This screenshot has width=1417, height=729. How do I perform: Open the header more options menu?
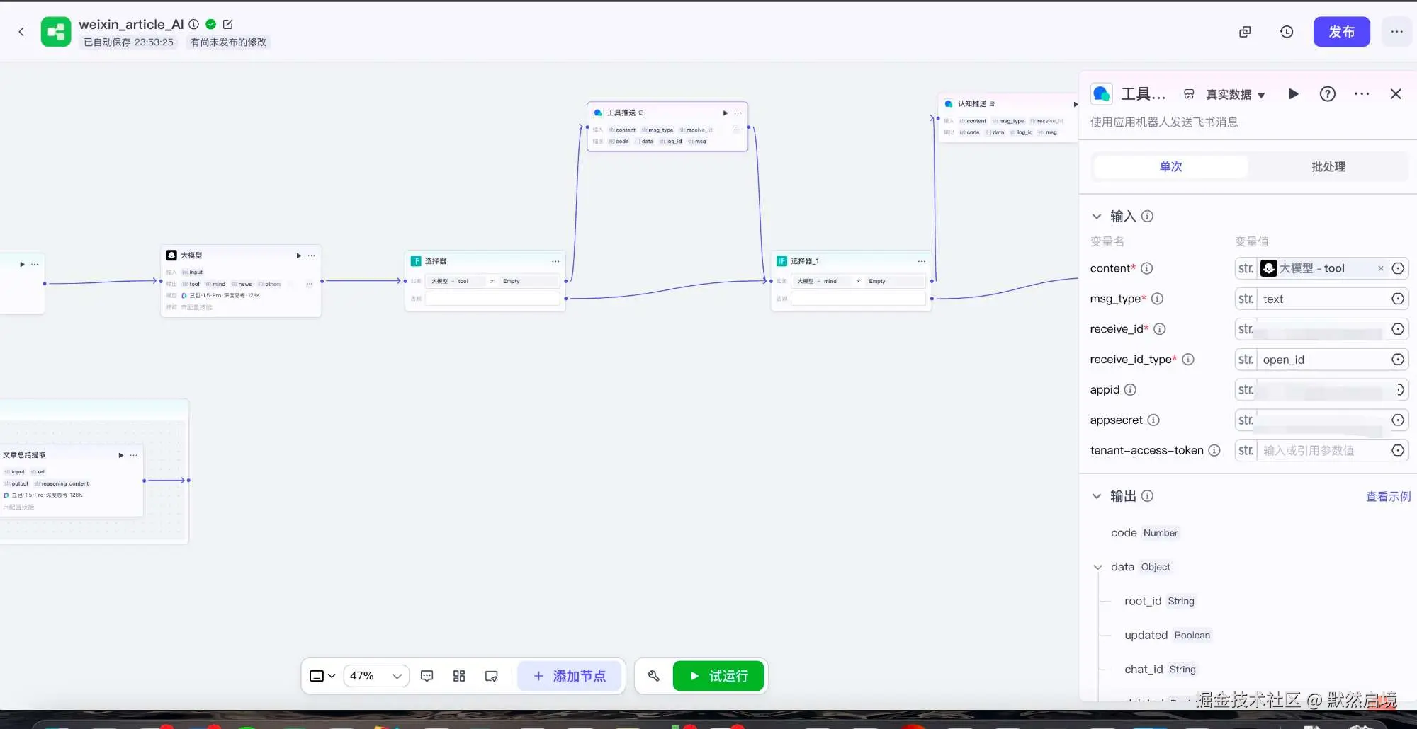[x=1396, y=32]
